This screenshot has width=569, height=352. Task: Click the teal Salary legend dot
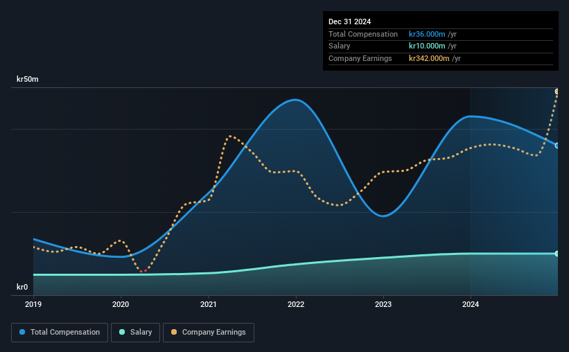click(122, 332)
